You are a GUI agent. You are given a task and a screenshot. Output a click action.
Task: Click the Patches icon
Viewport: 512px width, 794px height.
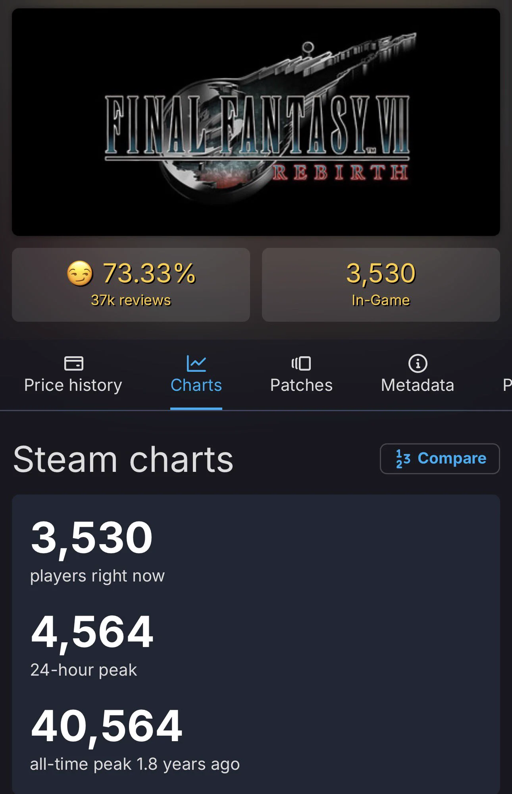[x=301, y=363]
